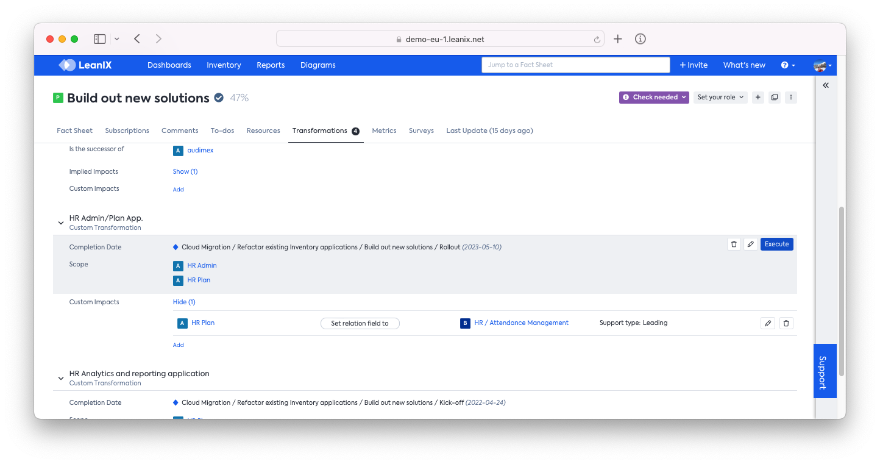
Task: Switch to the Surveys tab
Action: pyautogui.click(x=421, y=130)
